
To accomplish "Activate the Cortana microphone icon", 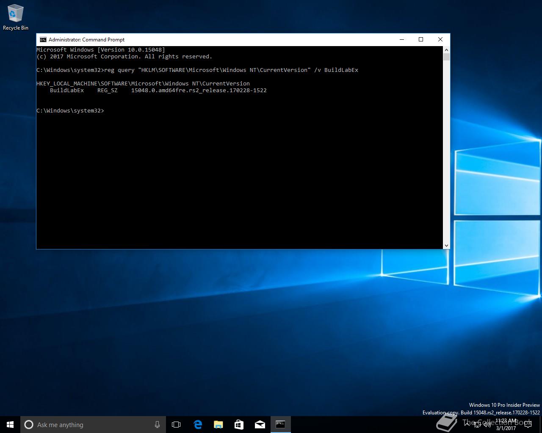I will tap(157, 425).
